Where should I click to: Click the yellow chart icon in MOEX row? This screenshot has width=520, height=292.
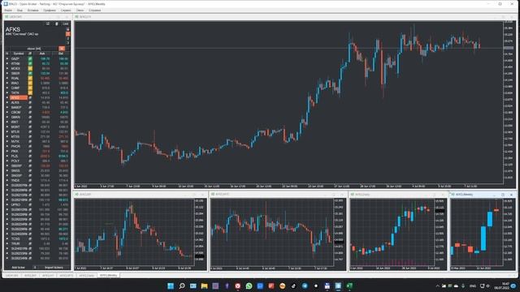click(x=30, y=68)
